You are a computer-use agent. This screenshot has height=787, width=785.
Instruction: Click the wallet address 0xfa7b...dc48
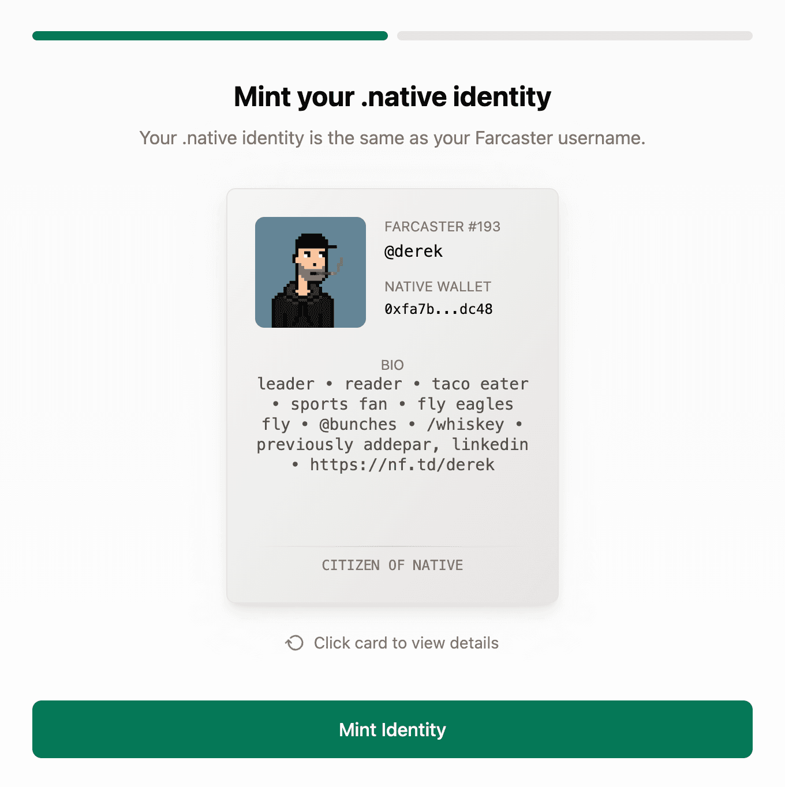click(x=439, y=309)
